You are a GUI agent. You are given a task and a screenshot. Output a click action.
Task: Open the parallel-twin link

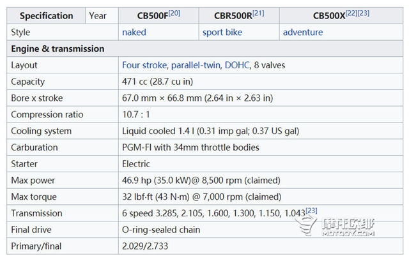pos(196,65)
